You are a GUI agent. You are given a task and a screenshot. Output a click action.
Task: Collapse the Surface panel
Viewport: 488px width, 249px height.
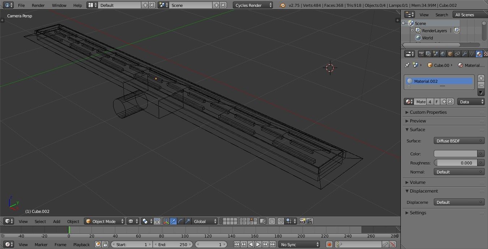(x=417, y=129)
